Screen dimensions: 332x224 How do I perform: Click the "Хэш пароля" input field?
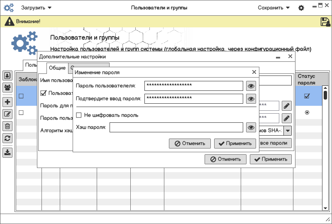(176, 127)
